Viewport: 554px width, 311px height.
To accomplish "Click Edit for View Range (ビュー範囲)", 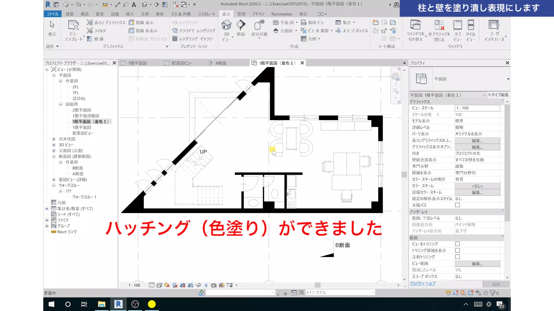I will point(477,263).
